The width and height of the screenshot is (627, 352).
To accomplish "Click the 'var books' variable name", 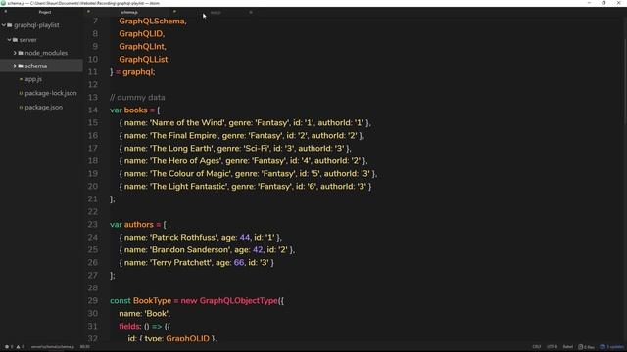I will tap(135, 110).
